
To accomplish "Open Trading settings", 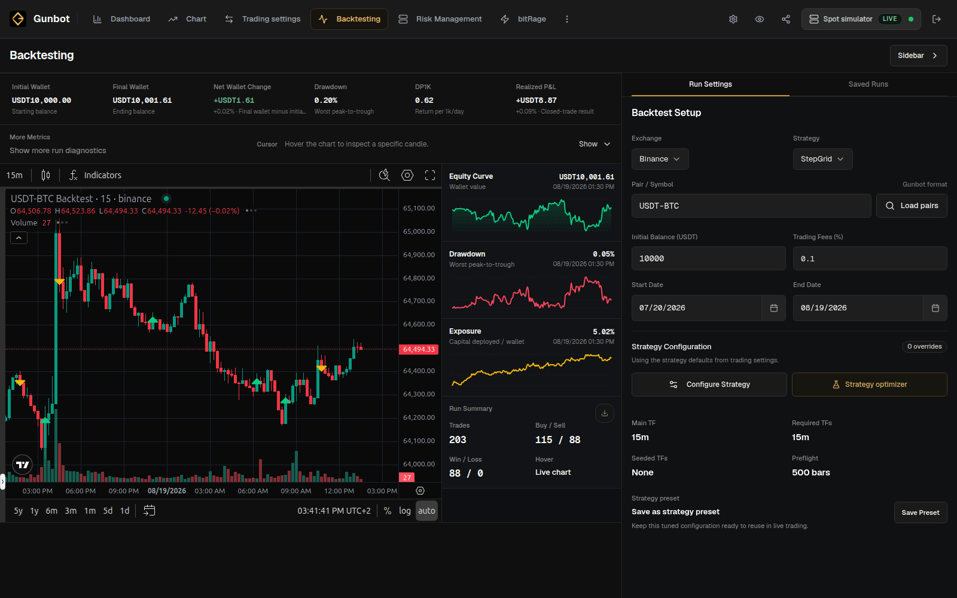I will click(263, 19).
